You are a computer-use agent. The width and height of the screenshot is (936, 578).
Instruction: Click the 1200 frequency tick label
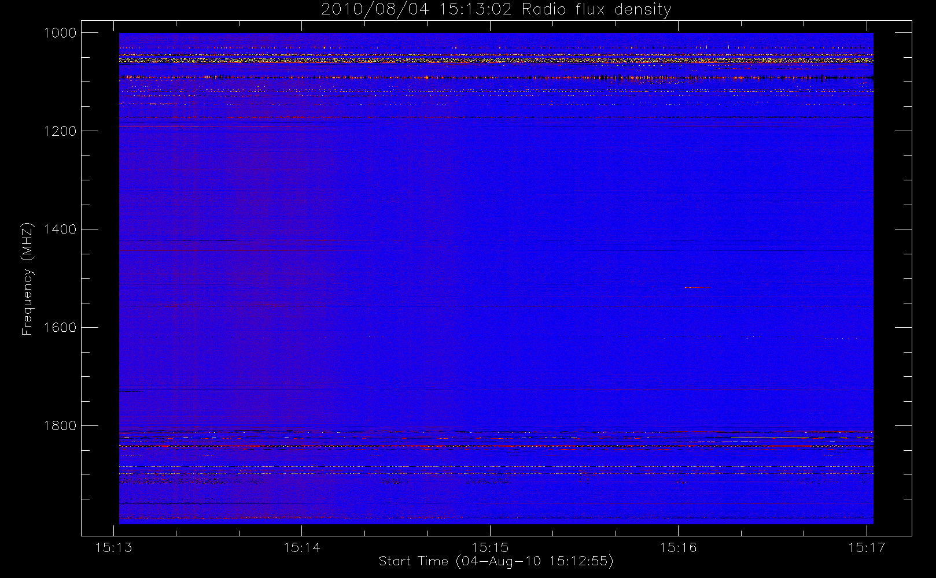(x=61, y=131)
